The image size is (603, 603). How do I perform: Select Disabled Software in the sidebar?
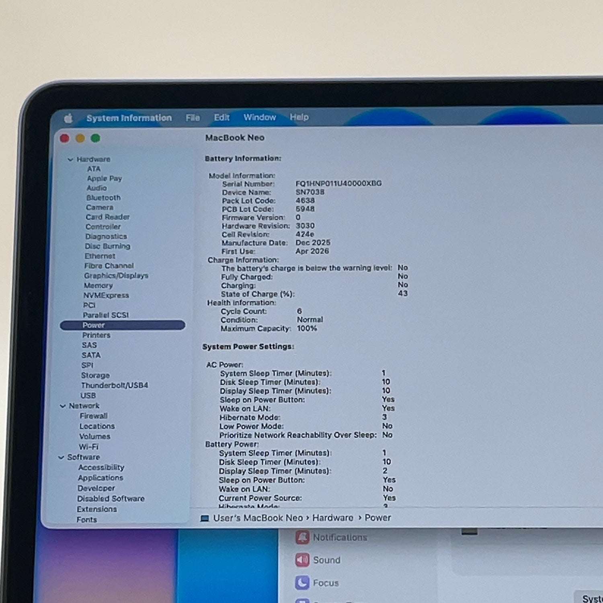point(111,499)
